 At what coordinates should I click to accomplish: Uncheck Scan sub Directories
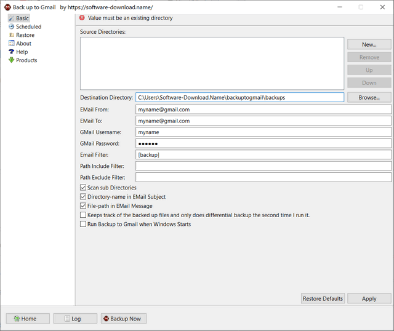(x=83, y=188)
